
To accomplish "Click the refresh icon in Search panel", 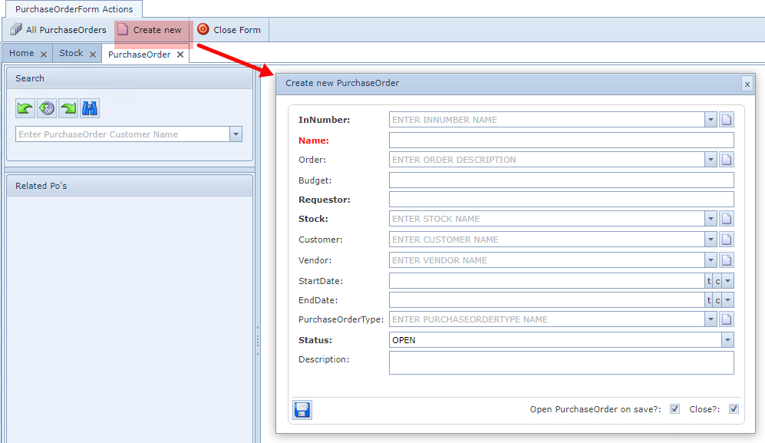I will [x=47, y=108].
